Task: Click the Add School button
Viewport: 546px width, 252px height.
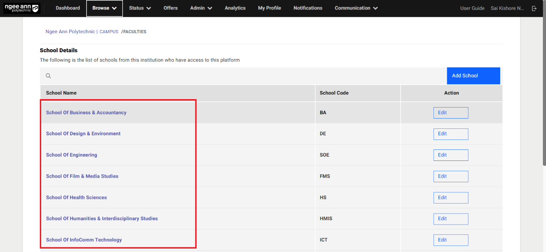Action: point(473,76)
